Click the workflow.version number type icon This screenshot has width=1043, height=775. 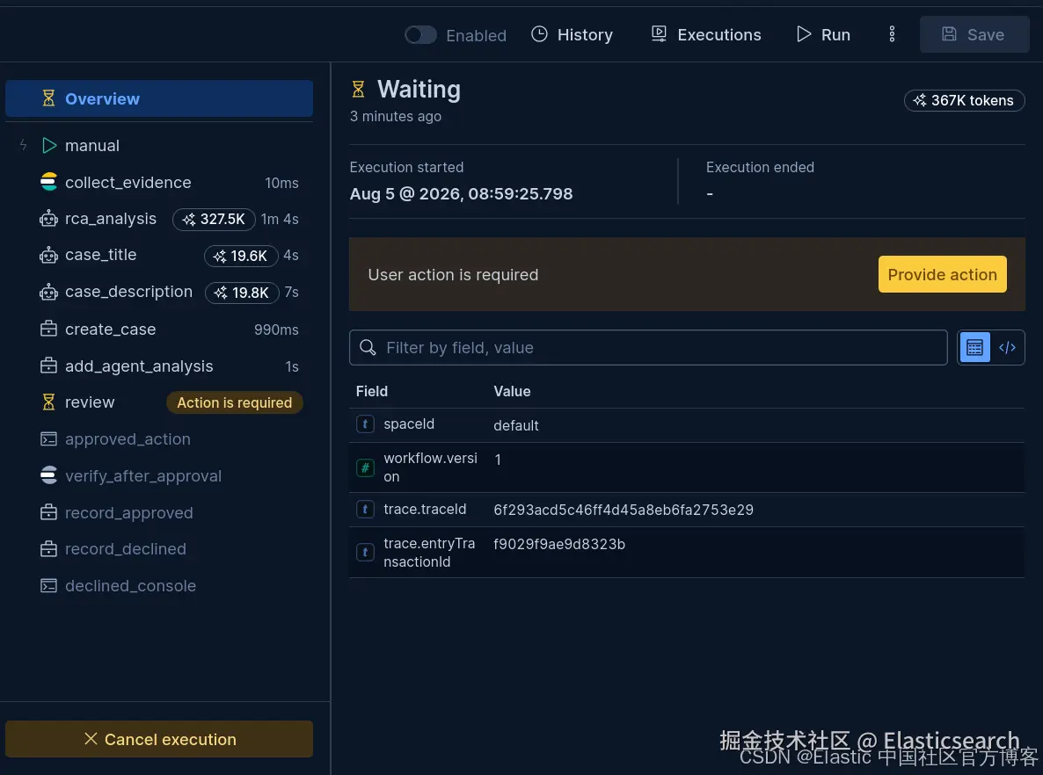click(365, 468)
